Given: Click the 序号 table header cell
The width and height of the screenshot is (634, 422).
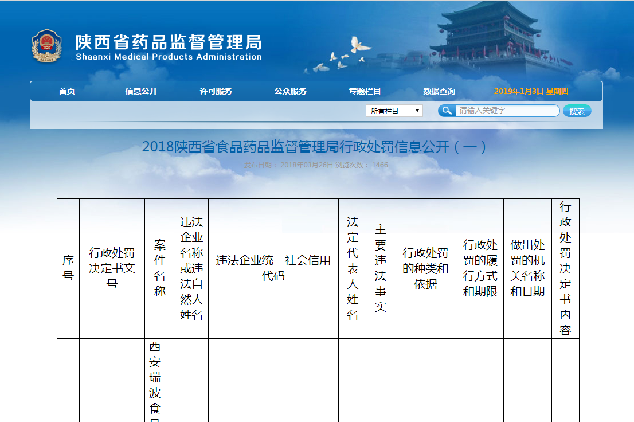Looking at the screenshot, I should [68, 268].
